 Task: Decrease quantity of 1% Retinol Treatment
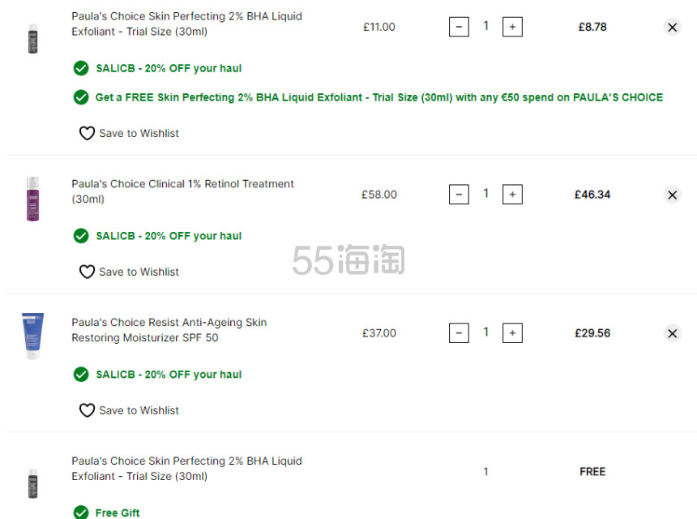(x=460, y=195)
